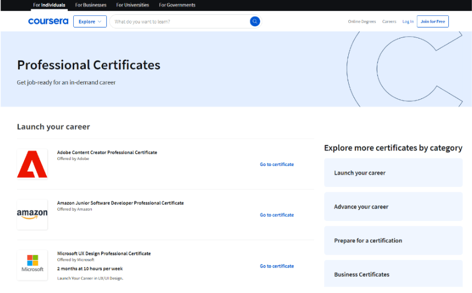Click the Coursera logo
472x293 pixels.
[x=48, y=21]
